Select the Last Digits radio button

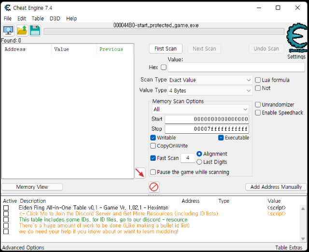pos(199,162)
